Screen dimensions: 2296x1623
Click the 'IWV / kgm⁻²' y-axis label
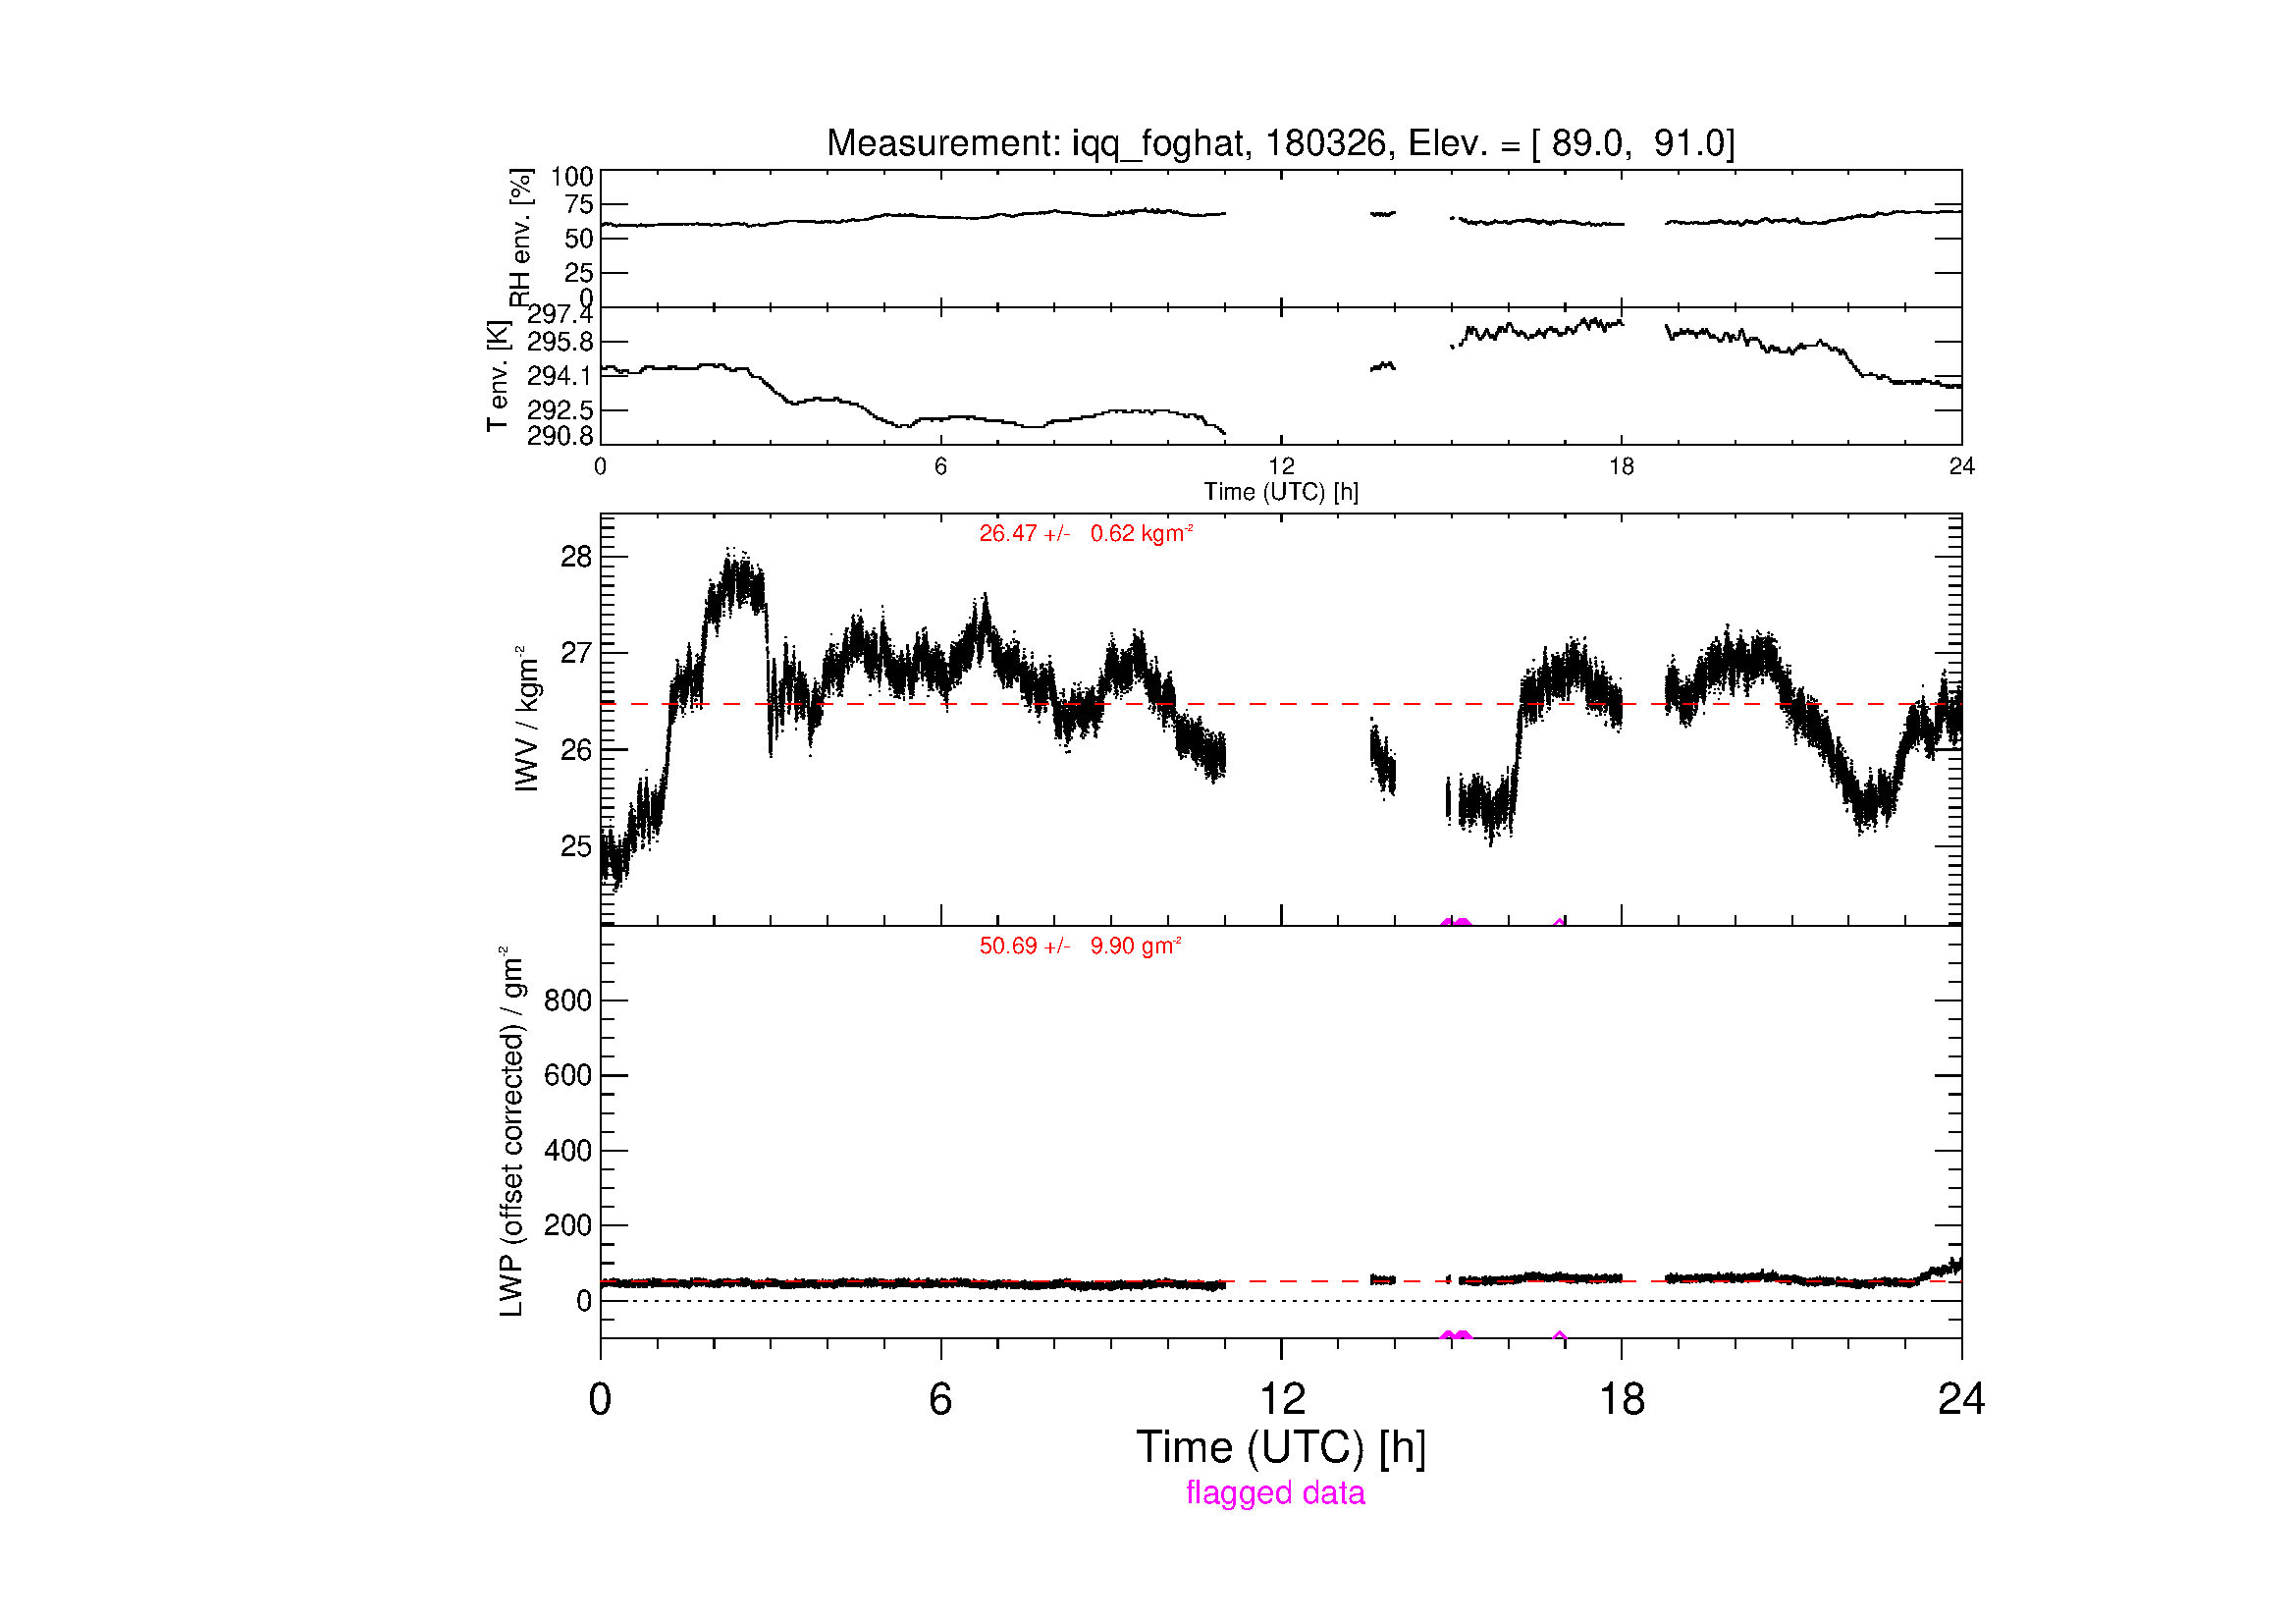click(527, 719)
